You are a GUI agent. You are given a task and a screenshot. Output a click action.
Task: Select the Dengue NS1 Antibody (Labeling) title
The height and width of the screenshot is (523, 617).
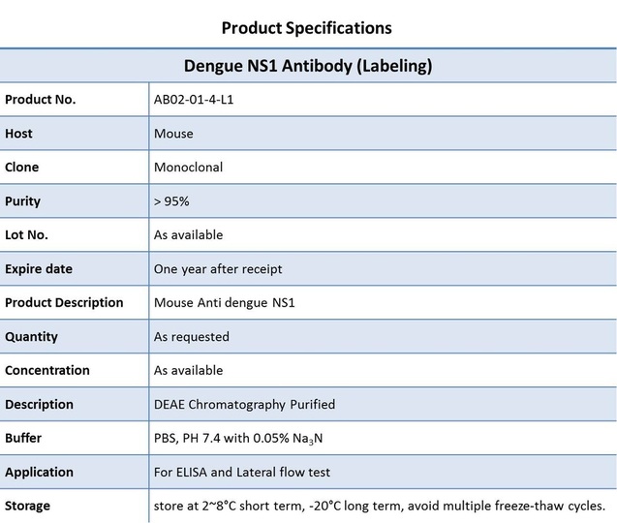pos(308,66)
